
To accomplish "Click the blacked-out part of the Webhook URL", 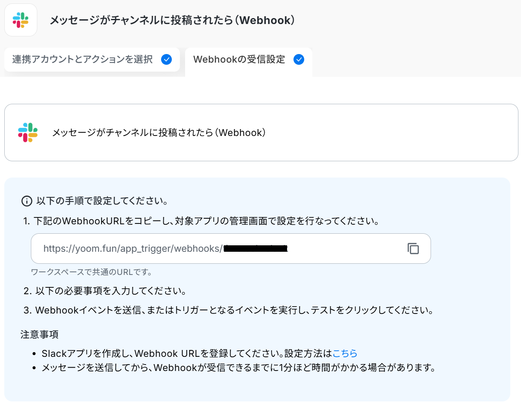I will point(255,248).
